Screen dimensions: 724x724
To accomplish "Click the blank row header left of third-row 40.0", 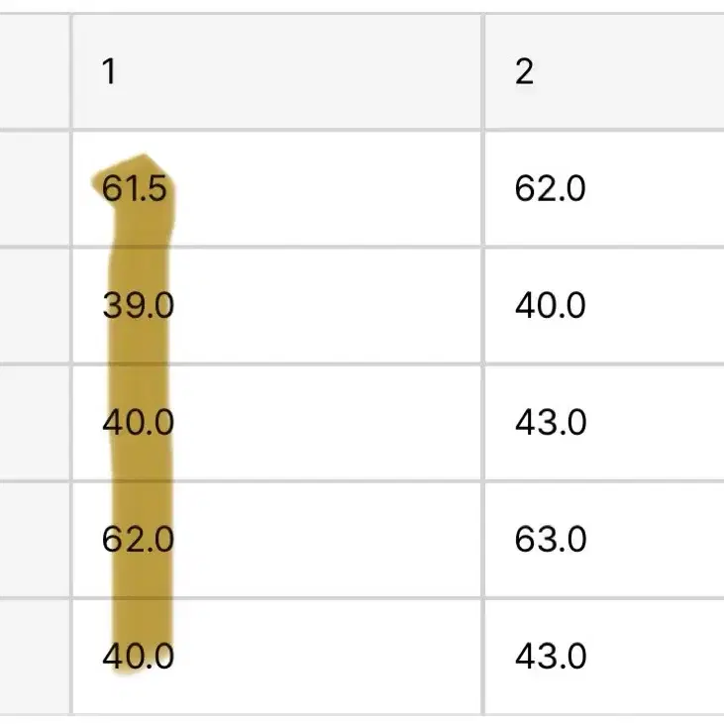I will (35, 423).
